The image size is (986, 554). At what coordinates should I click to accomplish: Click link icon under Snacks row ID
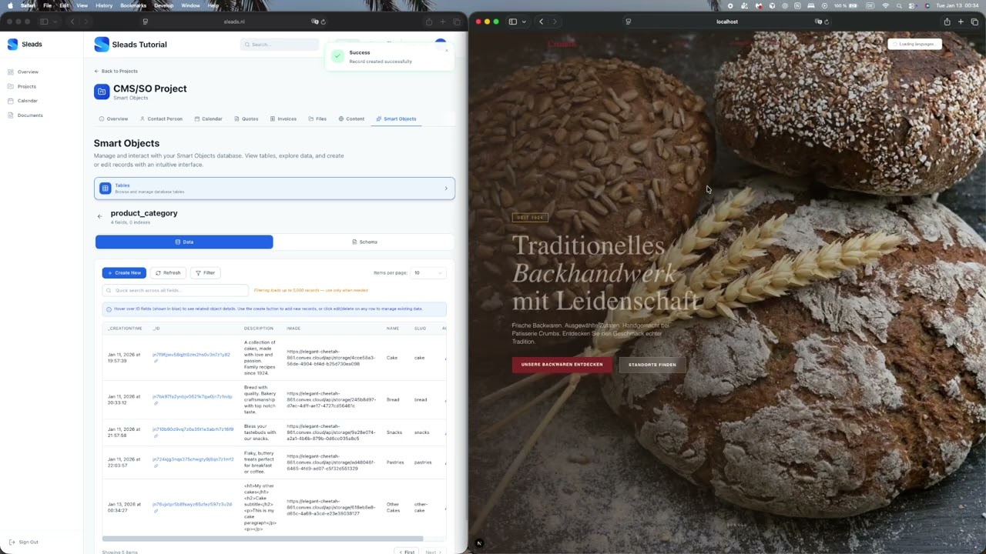155,436
